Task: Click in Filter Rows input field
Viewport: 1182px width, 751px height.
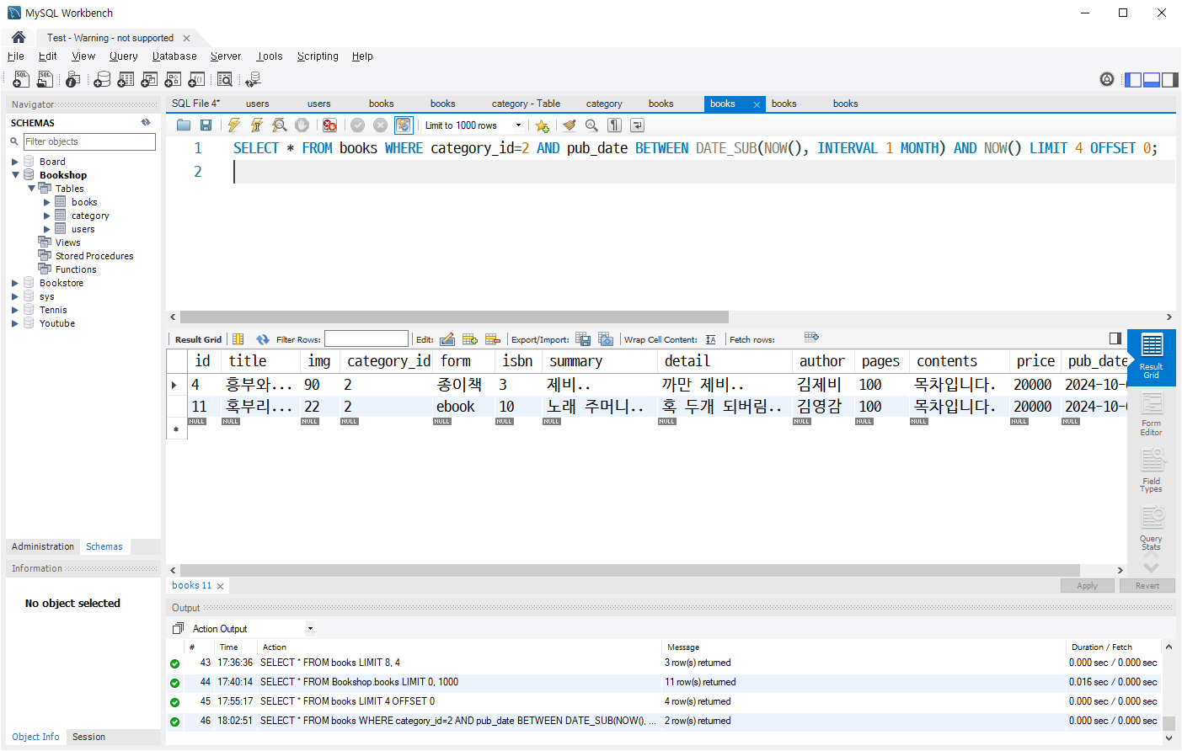Action: pos(366,339)
